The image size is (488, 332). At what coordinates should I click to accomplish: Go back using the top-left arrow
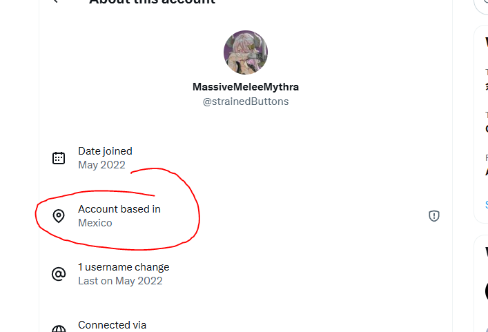[x=56, y=1]
